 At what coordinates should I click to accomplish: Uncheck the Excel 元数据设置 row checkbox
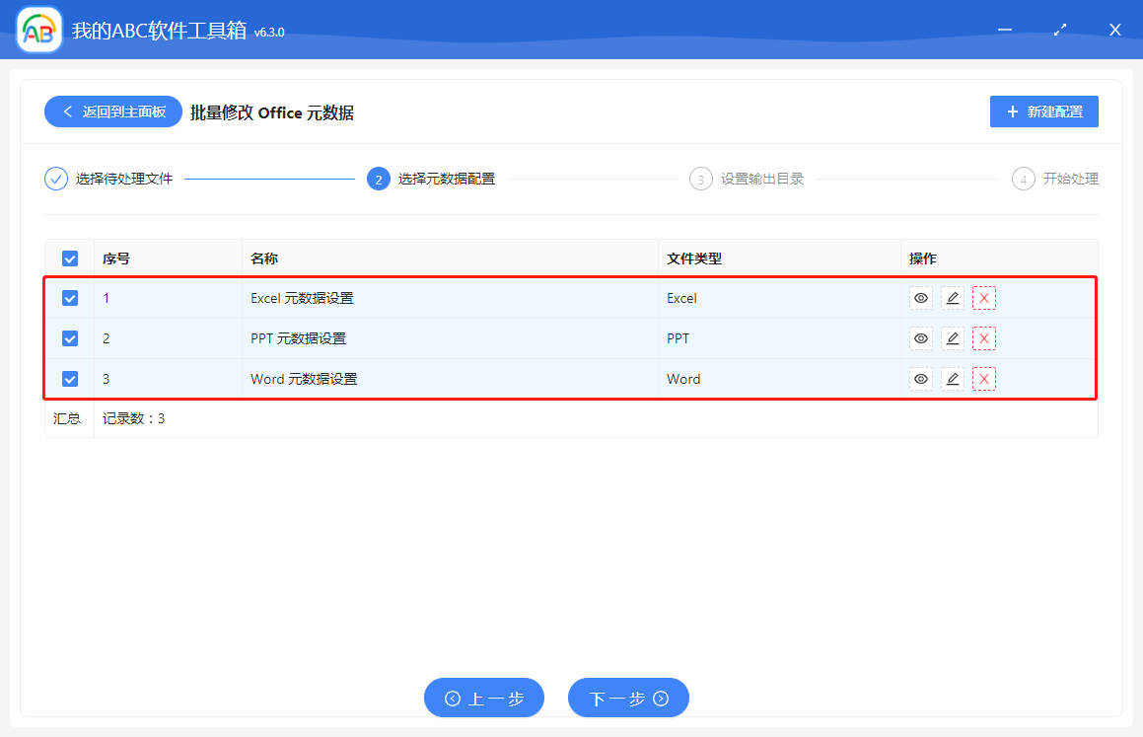69,297
